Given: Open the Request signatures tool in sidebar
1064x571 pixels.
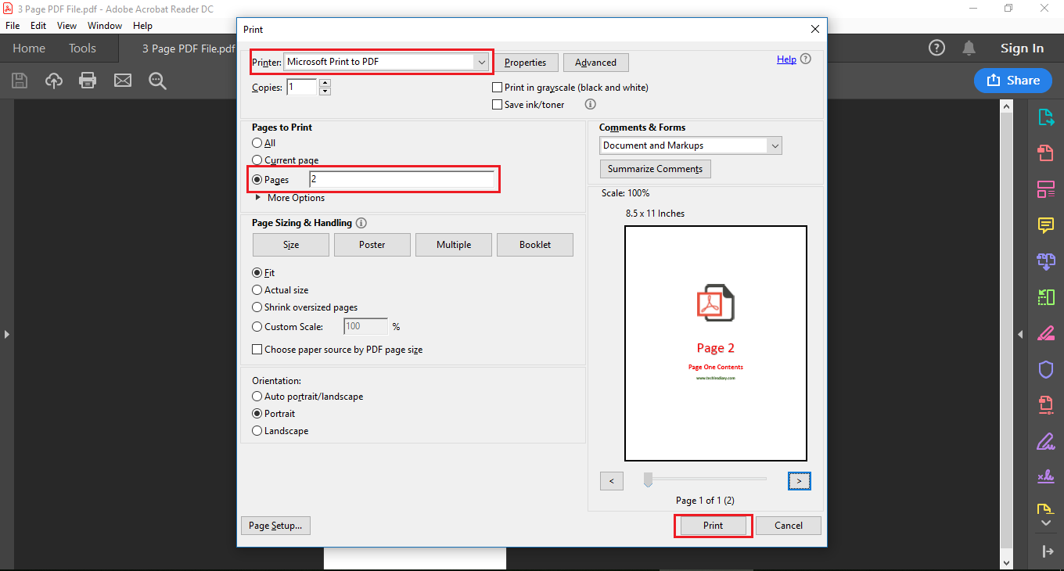Looking at the screenshot, I should click(x=1046, y=477).
